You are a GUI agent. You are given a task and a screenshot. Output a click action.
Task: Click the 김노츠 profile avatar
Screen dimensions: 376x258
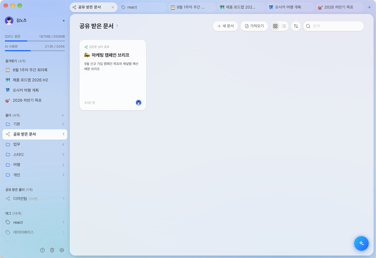(9, 20)
